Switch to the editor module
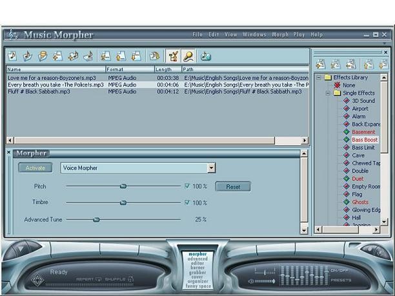This screenshot has height=296, width=395. (197, 263)
